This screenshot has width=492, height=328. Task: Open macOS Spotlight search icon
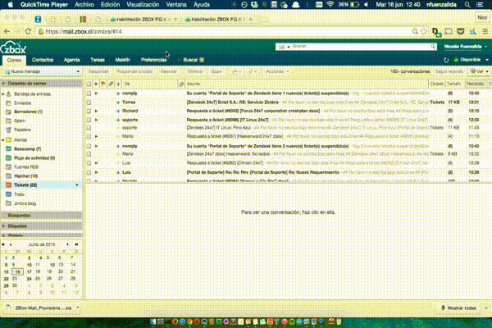coord(467,4)
